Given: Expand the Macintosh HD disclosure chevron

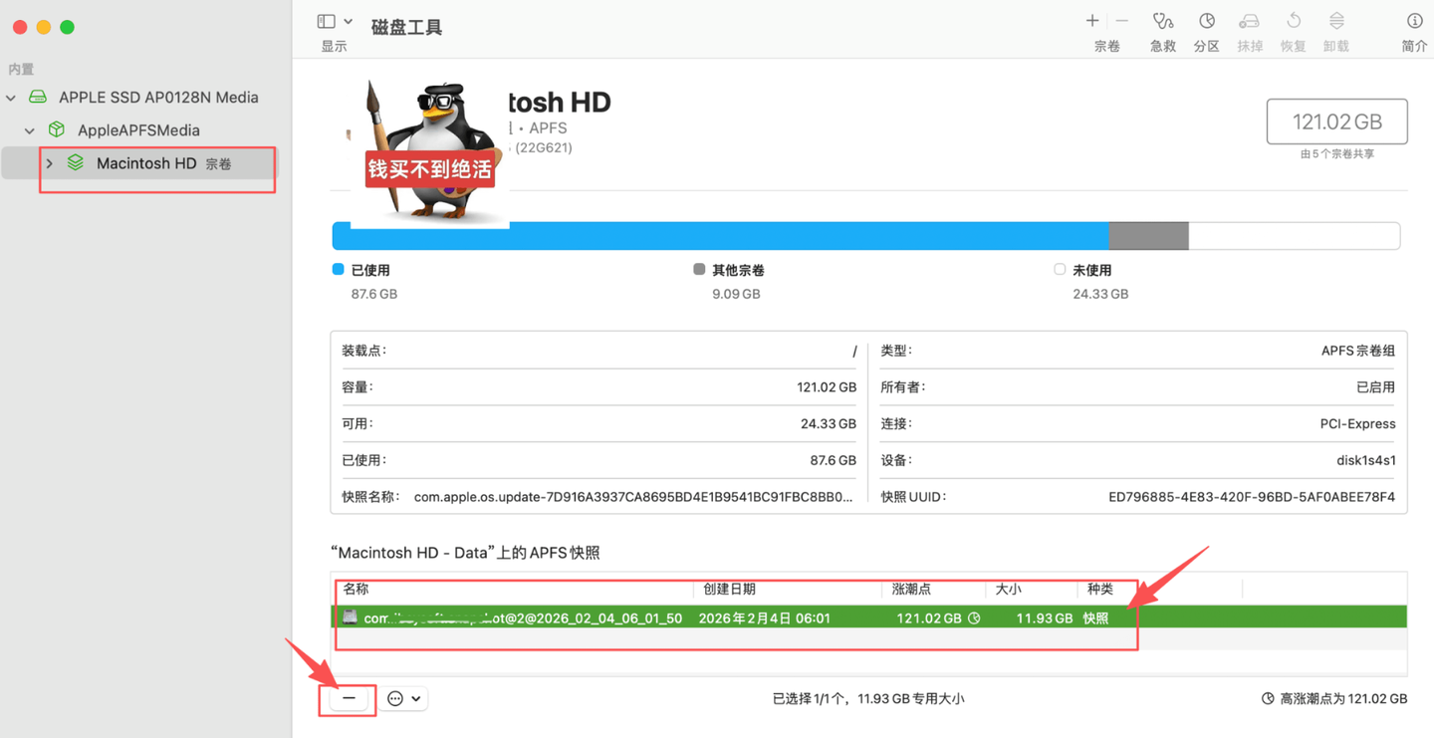Looking at the screenshot, I should [49, 163].
